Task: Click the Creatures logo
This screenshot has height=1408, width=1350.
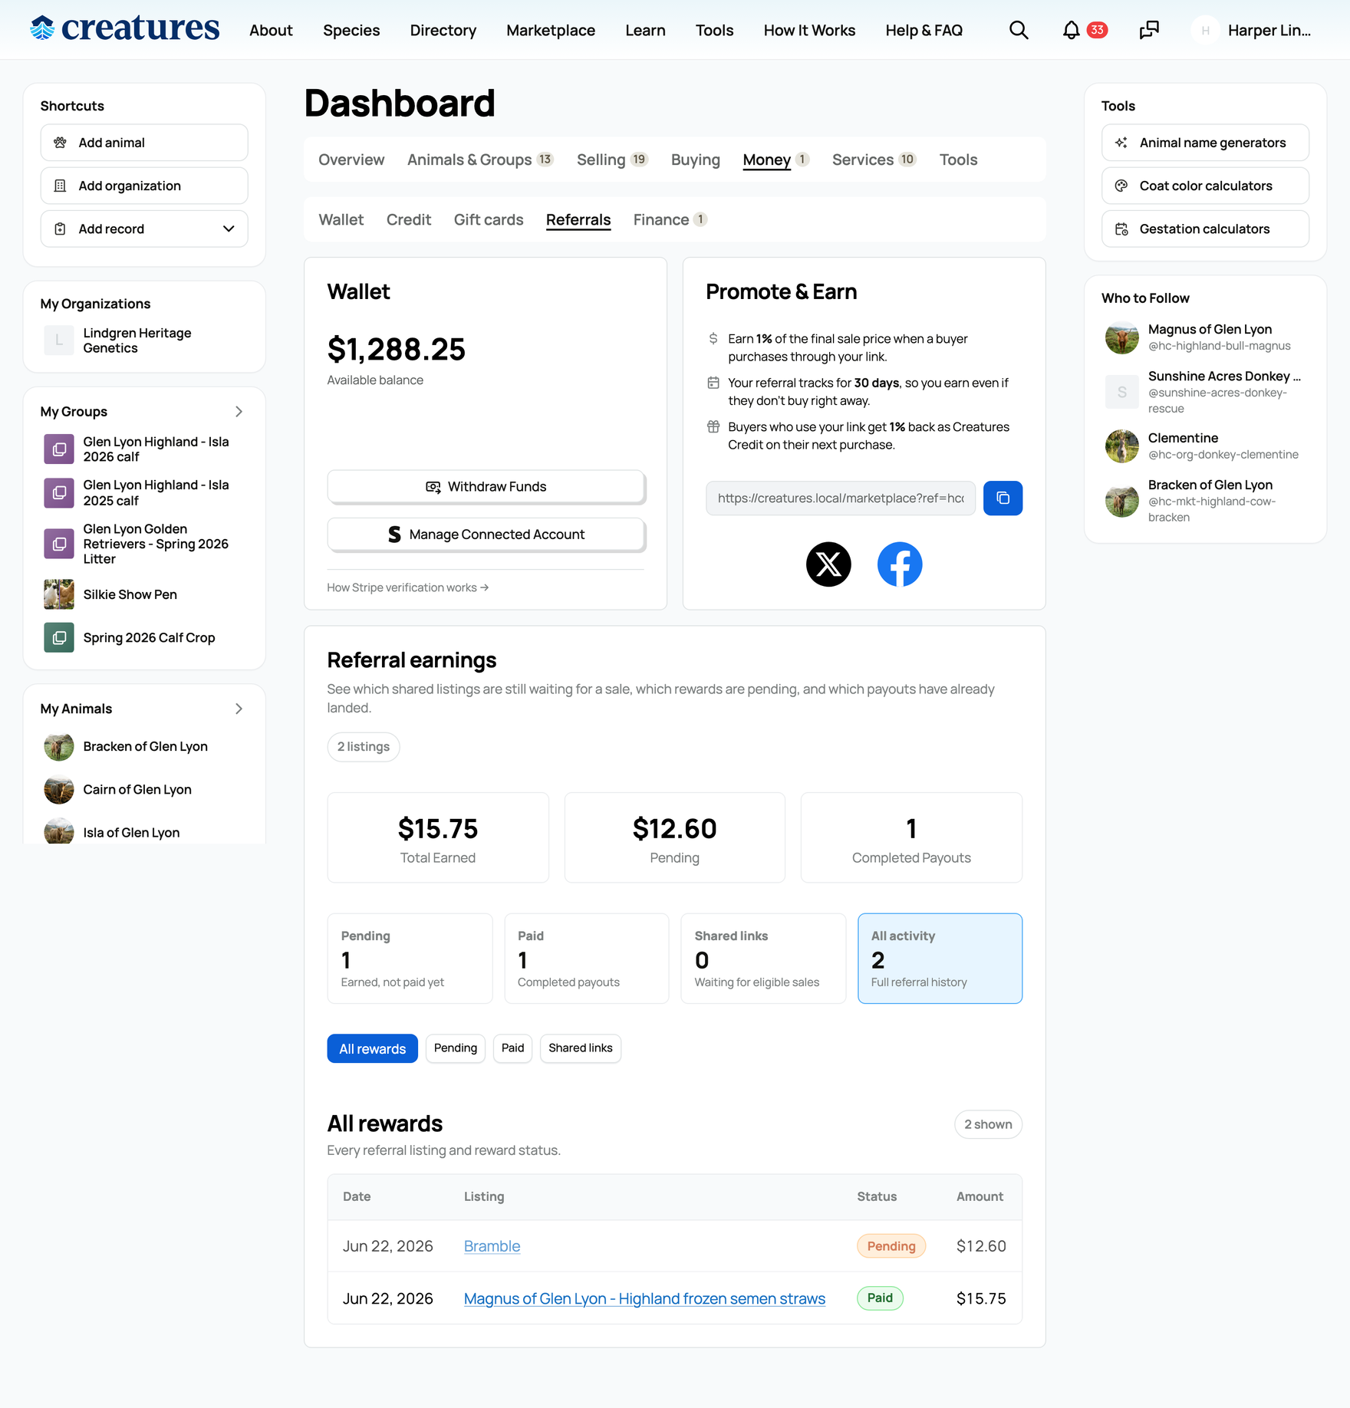Action: pos(125,29)
